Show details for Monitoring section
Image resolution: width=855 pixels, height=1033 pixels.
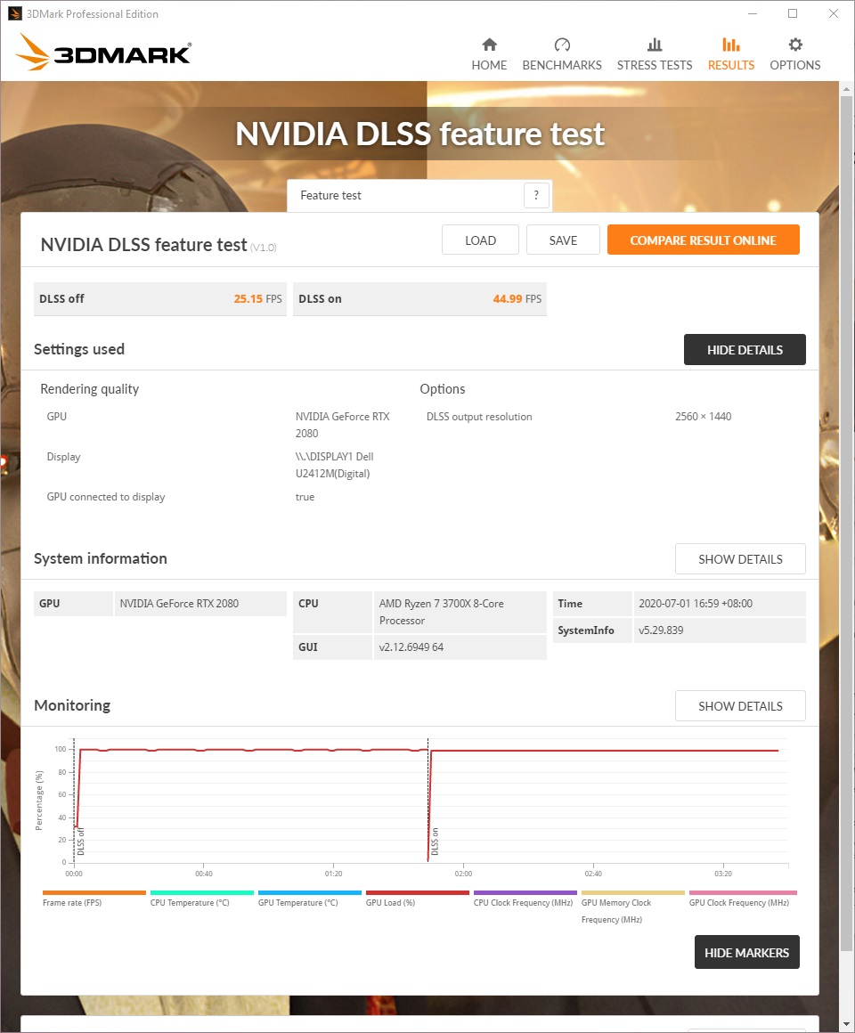click(740, 705)
